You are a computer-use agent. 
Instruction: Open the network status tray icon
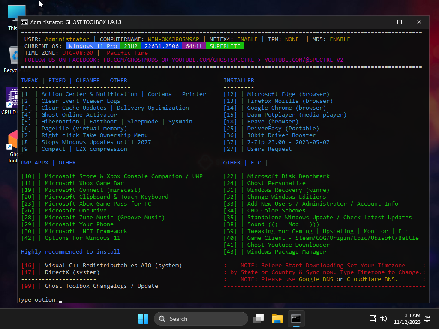point(373,319)
